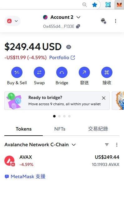Screen dimensions: 124x197
Task: Switch to the NFTs tab
Action: pyautogui.click(x=60, y=129)
